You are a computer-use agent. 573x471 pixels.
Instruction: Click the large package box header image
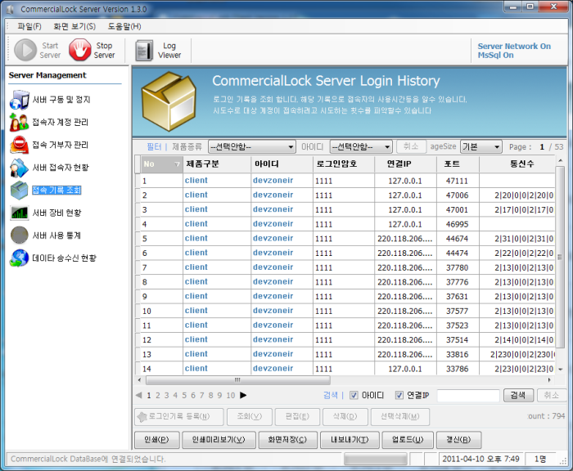pos(169,101)
